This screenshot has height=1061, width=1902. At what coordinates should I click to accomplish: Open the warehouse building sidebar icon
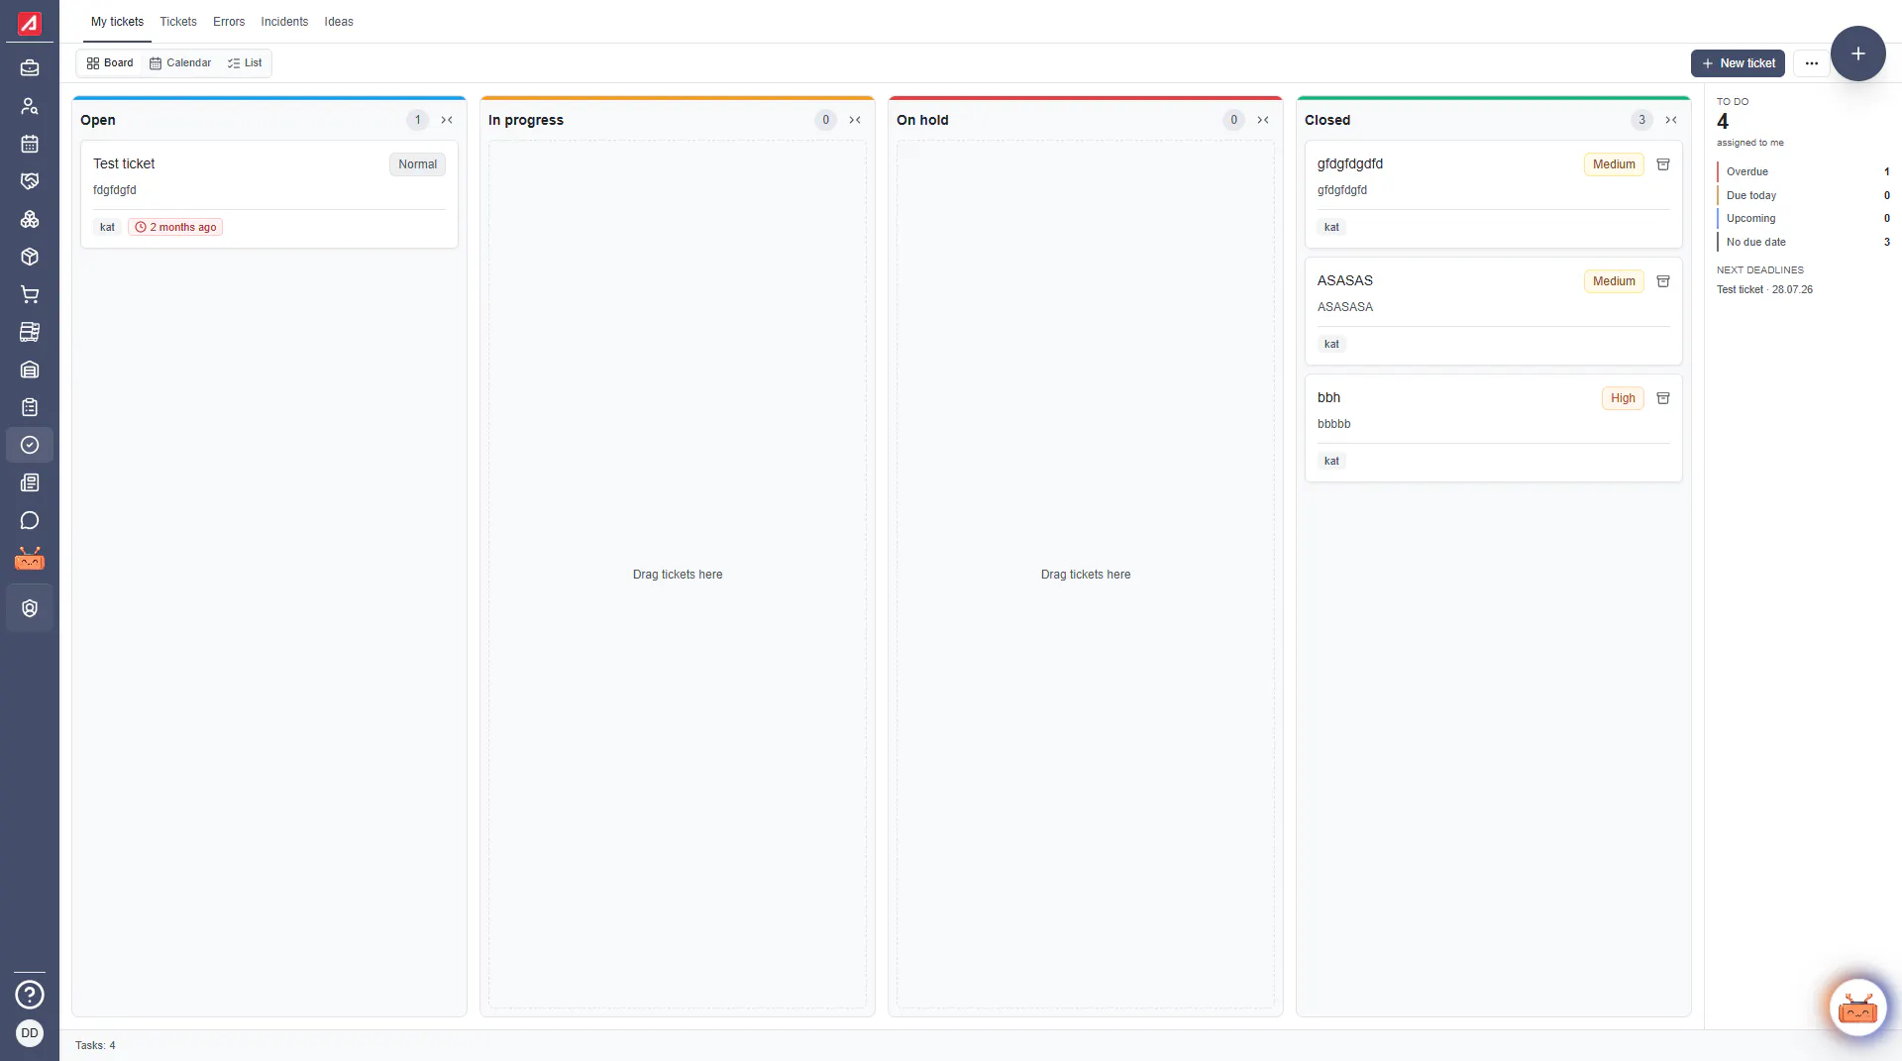pyautogui.click(x=30, y=370)
